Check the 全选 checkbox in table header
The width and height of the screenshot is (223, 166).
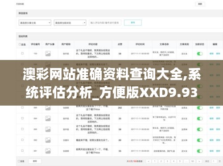pyautogui.click(x=20, y=44)
